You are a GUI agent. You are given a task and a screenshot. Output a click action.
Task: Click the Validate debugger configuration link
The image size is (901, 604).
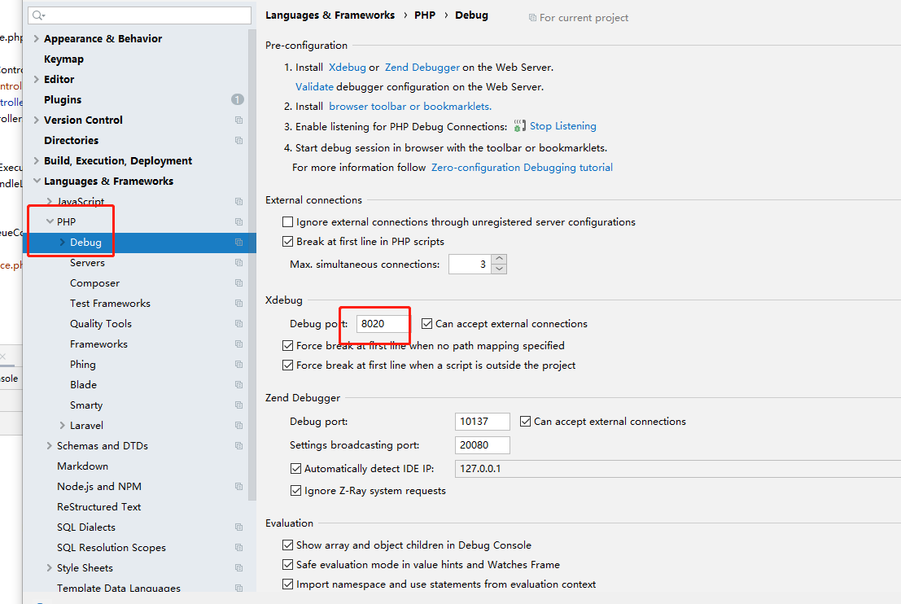pos(314,87)
